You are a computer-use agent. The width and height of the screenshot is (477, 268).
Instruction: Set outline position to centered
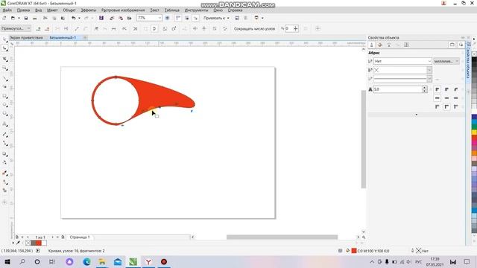coord(446,106)
